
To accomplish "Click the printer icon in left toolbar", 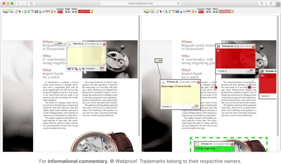I will tap(40, 12).
